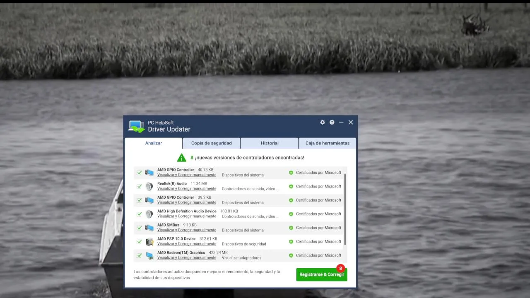Open Visualizar y Corregir manualmente for Realtek(R) Audio
The height and width of the screenshot is (298, 530).
click(187, 189)
